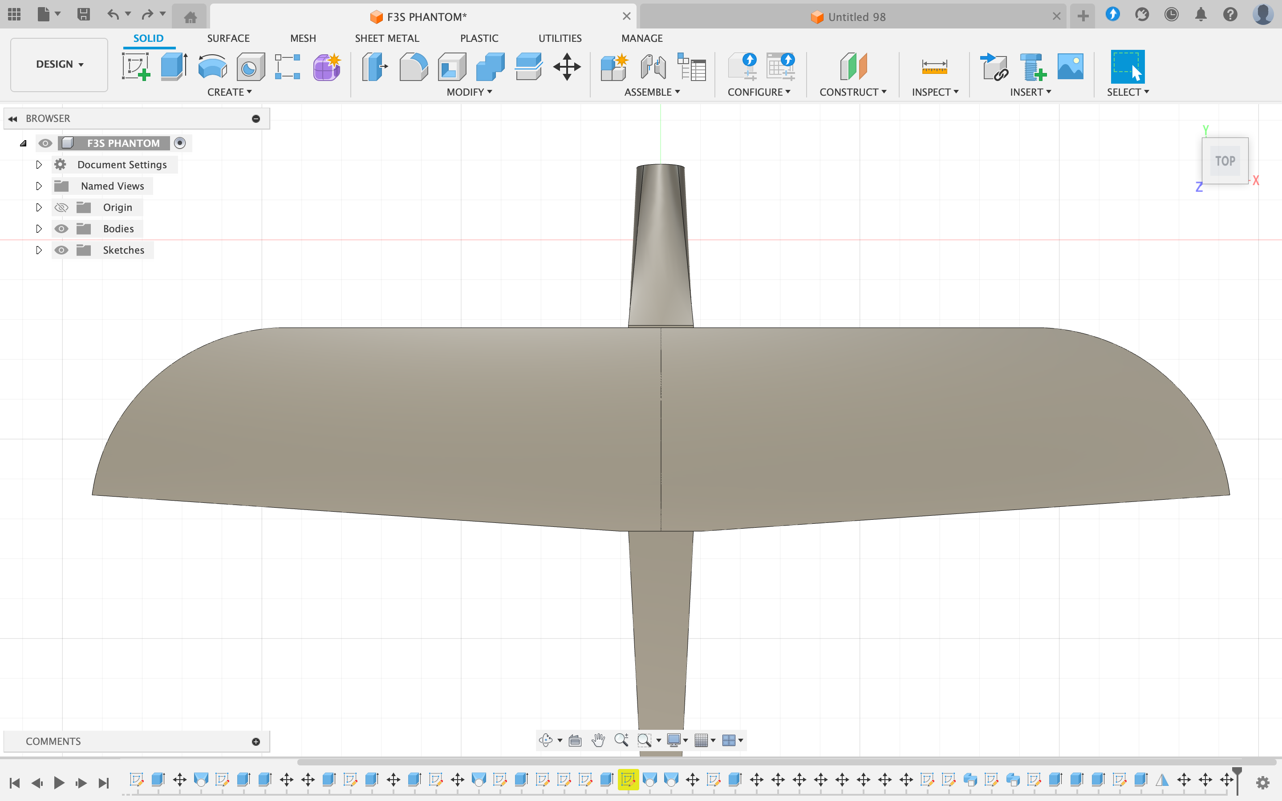The image size is (1282, 801).
Task: Open the ASSEMBLE dropdown menu
Action: click(x=652, y=92)
